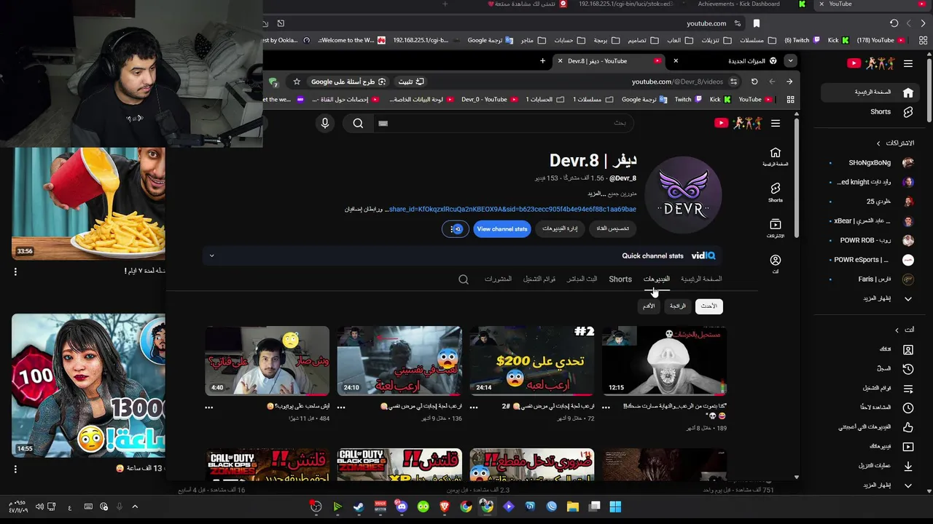Start voice search with the microphone icon
Image resolution: width=933 pixels, height=524 pixels.
[325, 123]
